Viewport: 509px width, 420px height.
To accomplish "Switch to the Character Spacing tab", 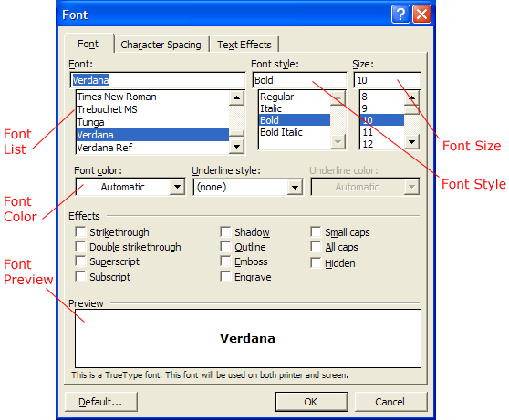I will pyautogui.click(x=161, y=45).
